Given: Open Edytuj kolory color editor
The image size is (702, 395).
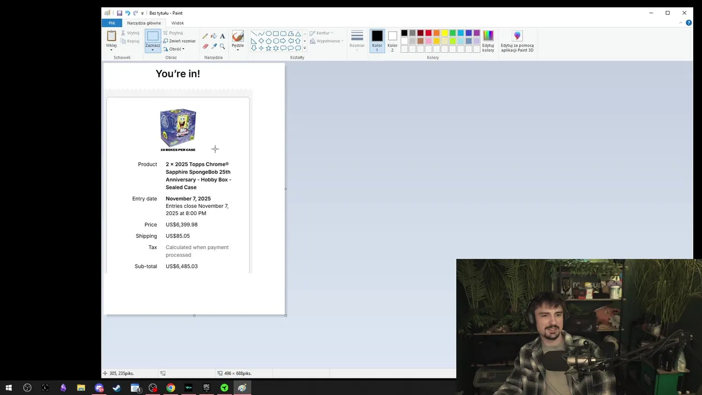Looking at the screenshot, I should 488,41.
